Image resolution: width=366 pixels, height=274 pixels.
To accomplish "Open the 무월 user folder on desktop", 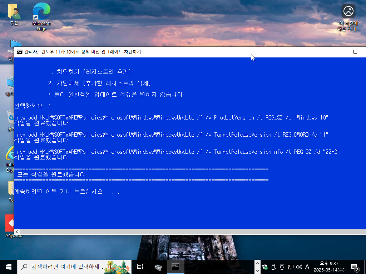I will coord(14,14).
